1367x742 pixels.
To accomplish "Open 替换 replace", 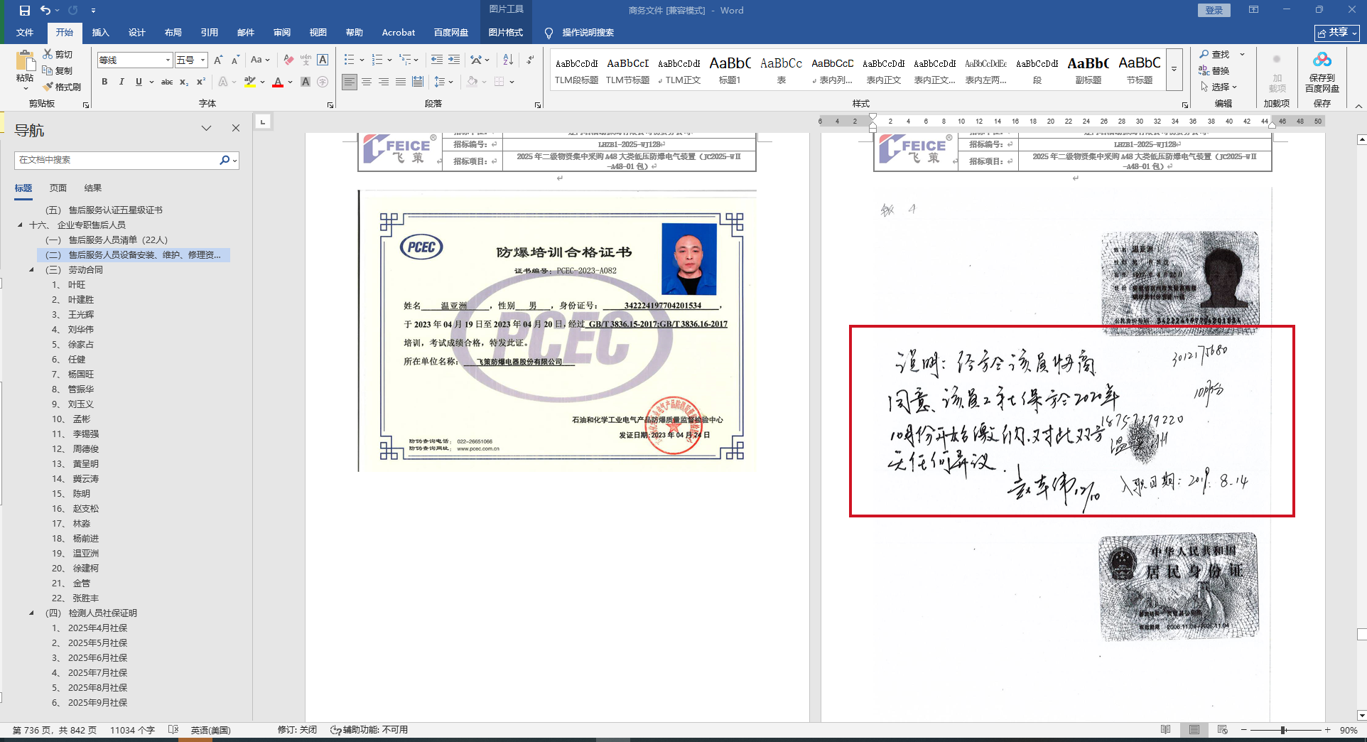I will [1215, 70].
